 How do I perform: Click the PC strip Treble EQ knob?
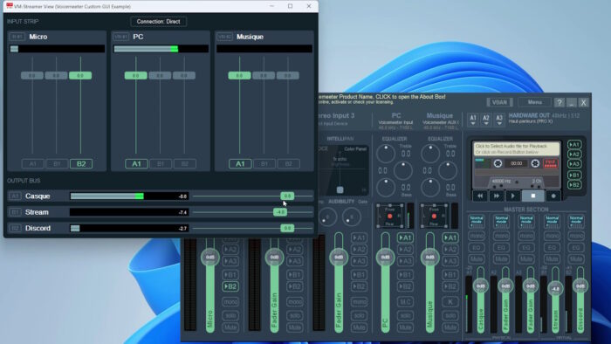pos(386,154)
